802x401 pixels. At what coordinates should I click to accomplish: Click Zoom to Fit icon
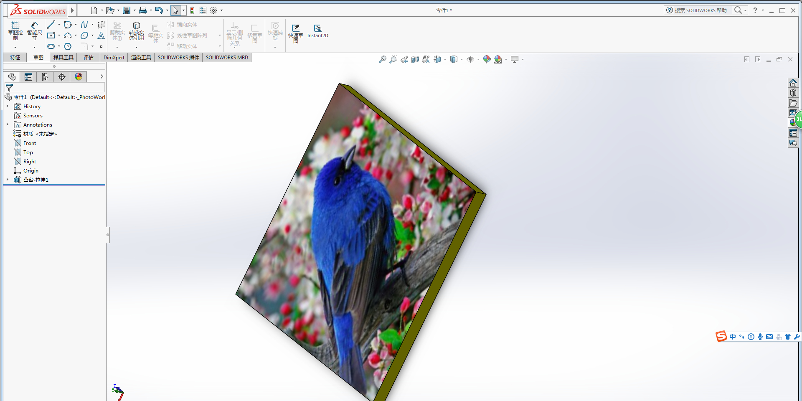point(382,60)
